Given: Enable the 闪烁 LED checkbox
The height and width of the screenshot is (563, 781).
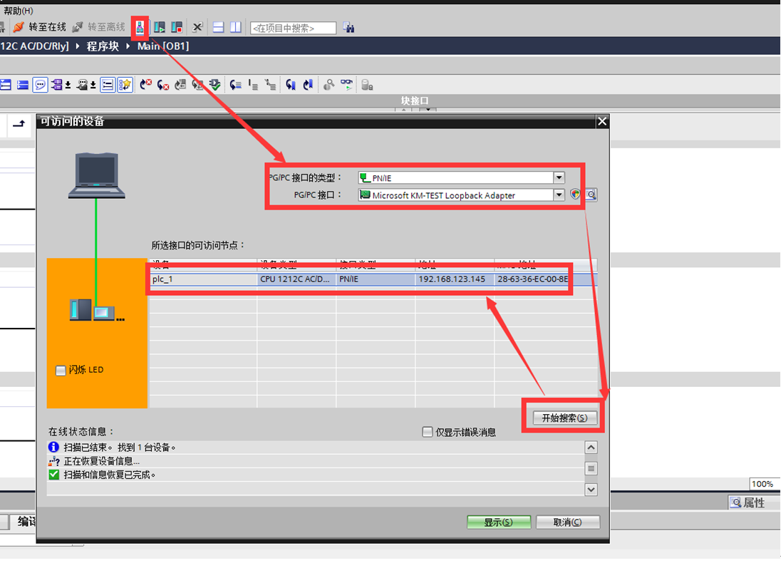Looking at the screenshot, I should click(x=61, y=370).
